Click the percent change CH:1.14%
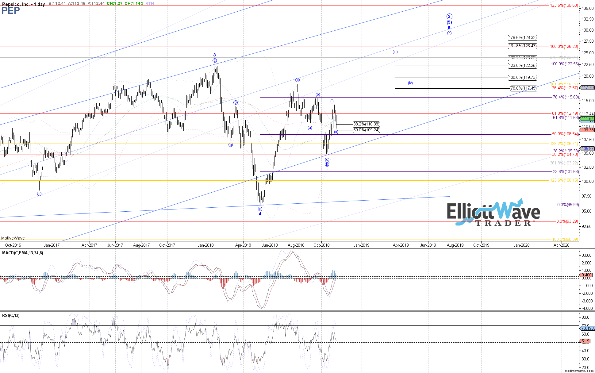The image size is (595, 373). 134,3
